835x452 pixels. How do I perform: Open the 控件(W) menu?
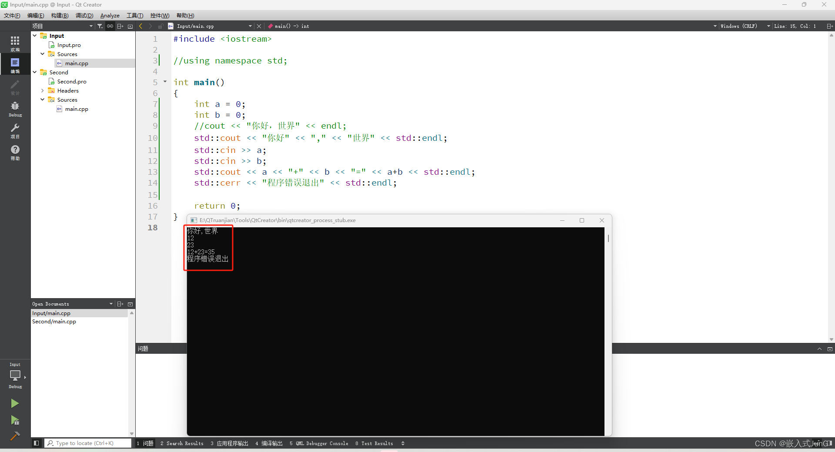tap(160, 15)
